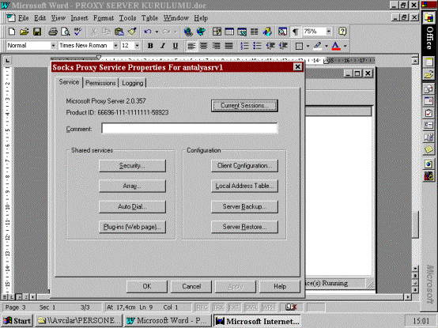The image size is (438, 328).
Task: Click the Open folder icon in Word toolbar
Action: tap(25, 32)
